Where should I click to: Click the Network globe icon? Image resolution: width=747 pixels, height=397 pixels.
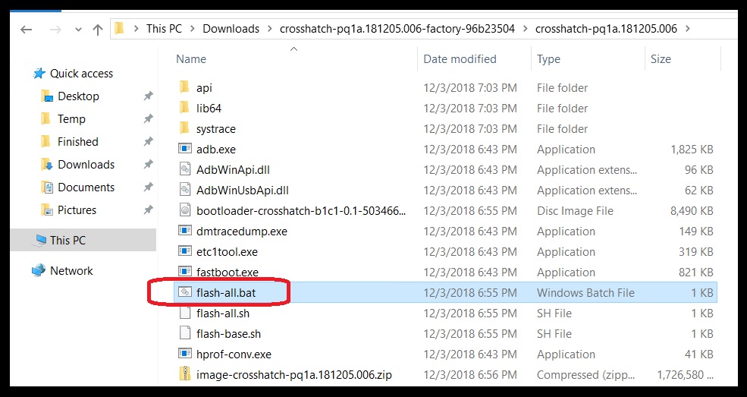tap(39, 271)
